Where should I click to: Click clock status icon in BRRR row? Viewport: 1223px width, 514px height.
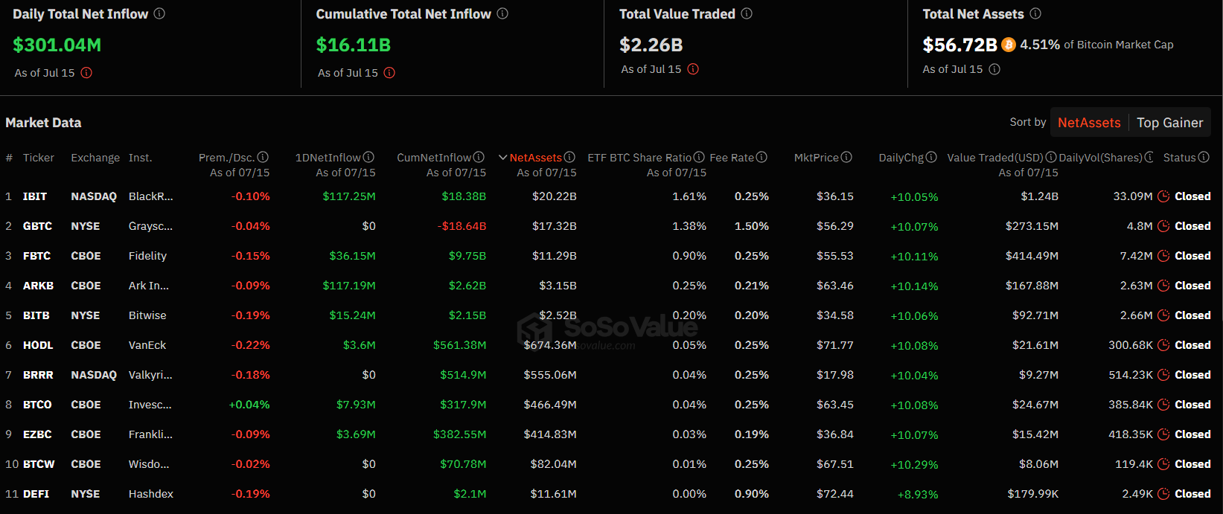[x=1163, y=375]
